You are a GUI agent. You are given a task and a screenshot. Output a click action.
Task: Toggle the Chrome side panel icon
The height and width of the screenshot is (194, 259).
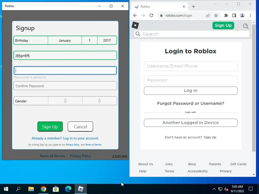tap(234, 15)
